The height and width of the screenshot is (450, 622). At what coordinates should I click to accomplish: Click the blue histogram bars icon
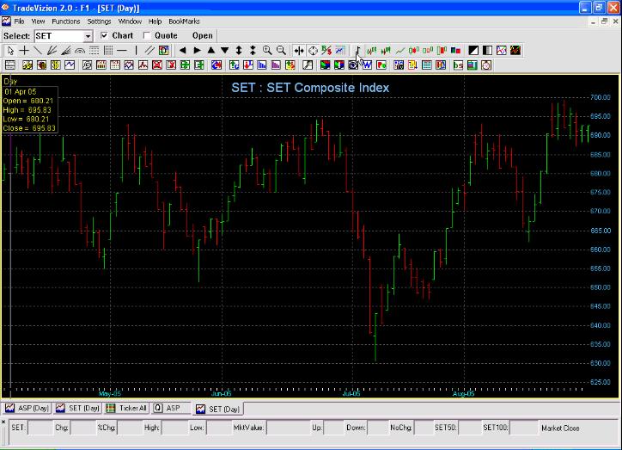262,65
